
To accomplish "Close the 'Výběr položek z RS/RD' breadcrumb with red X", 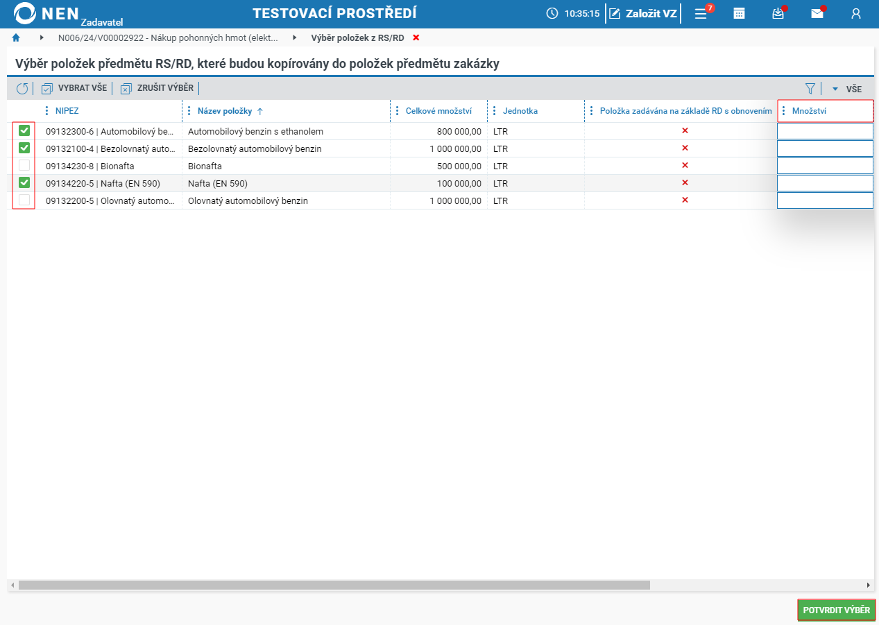I will 416,37.
